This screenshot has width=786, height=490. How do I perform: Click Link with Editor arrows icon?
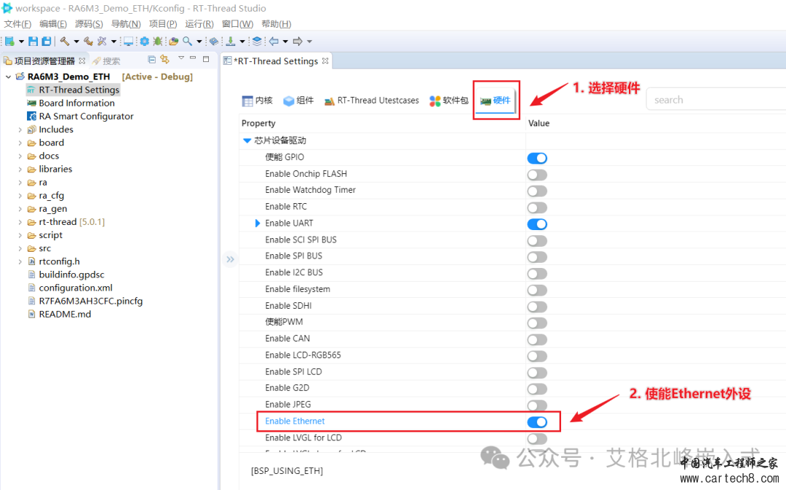(164, 60)
